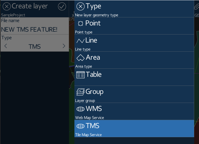Click the Area polygon icon

pyautogui.click(x=80, y=58)
